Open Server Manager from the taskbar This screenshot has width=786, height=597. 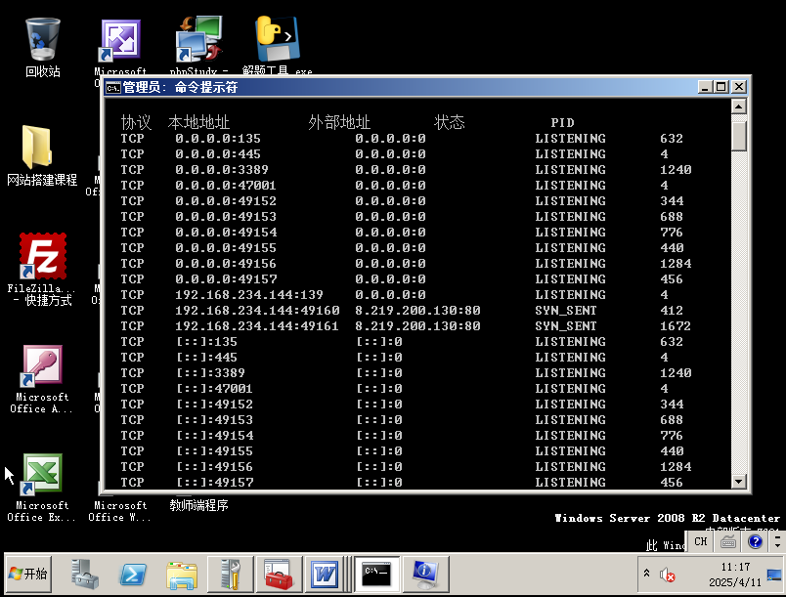pos(84,574)
